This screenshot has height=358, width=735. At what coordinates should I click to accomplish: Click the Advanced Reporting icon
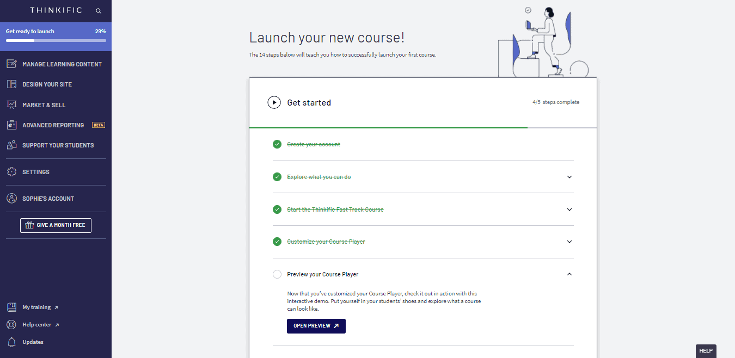pyautogui.click(x=11, y=125)
